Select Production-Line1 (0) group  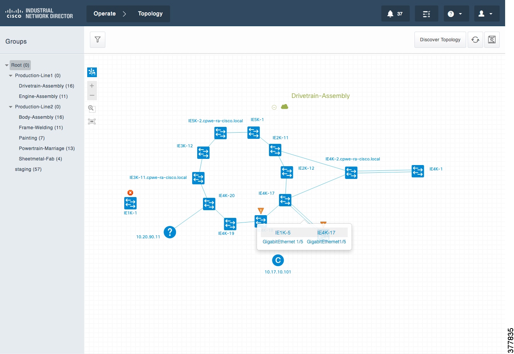point(38,76)
